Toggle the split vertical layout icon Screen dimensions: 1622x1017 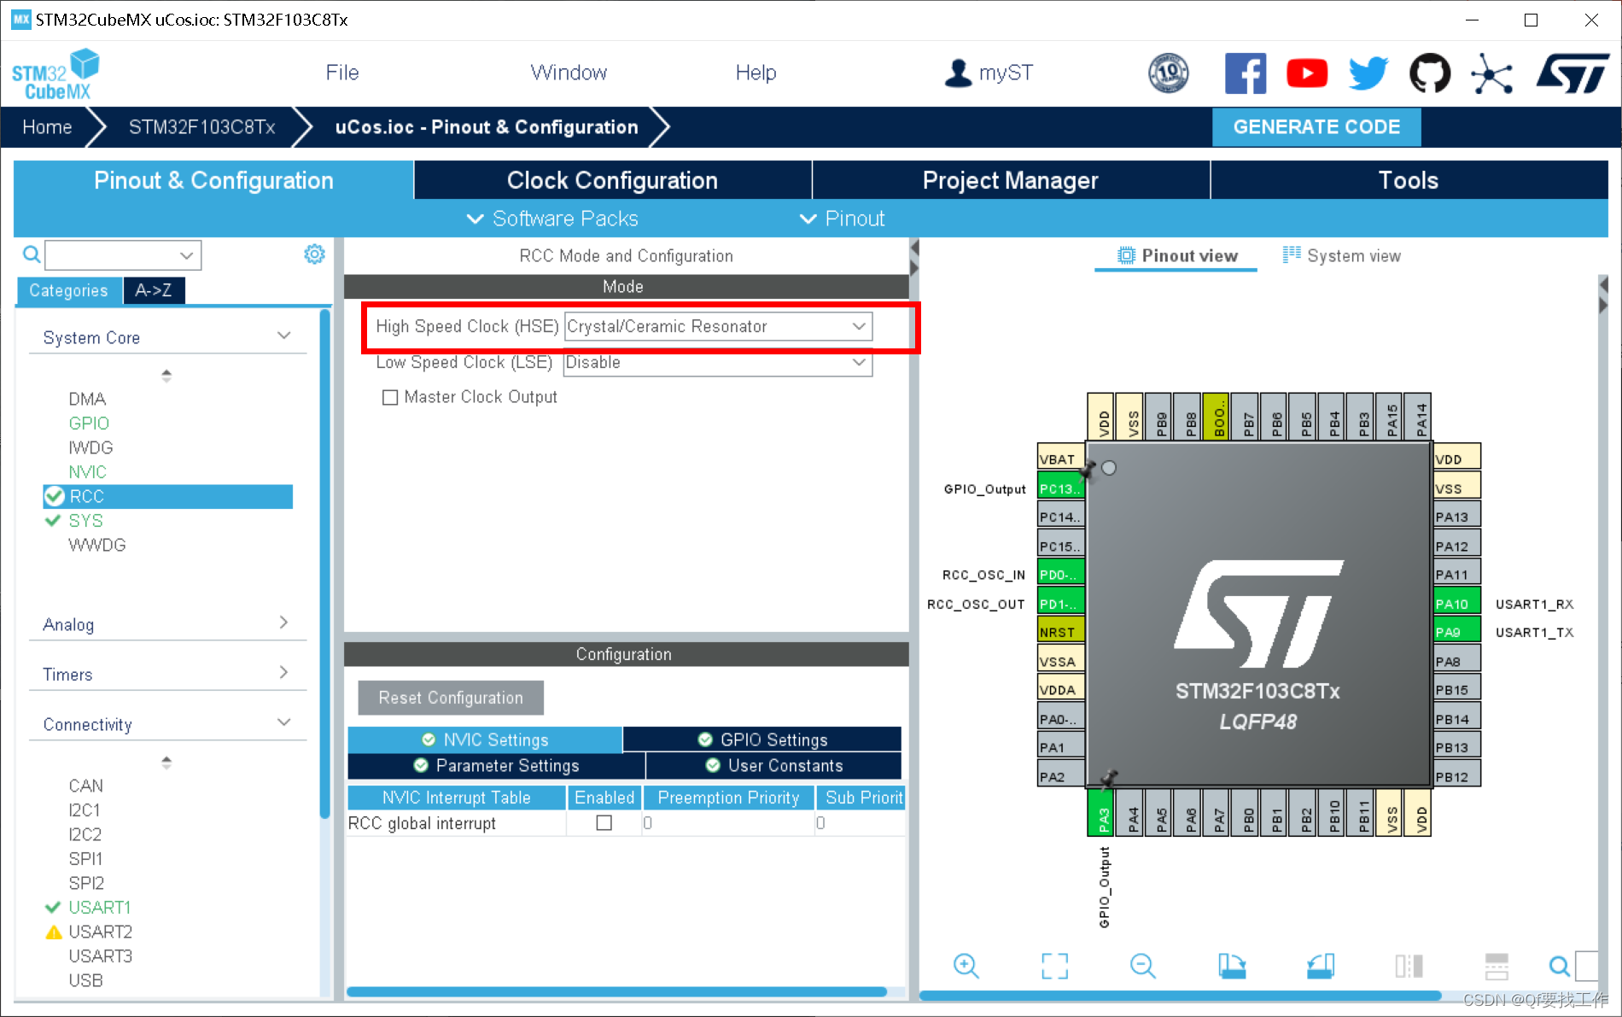(x=1409, y=966)
